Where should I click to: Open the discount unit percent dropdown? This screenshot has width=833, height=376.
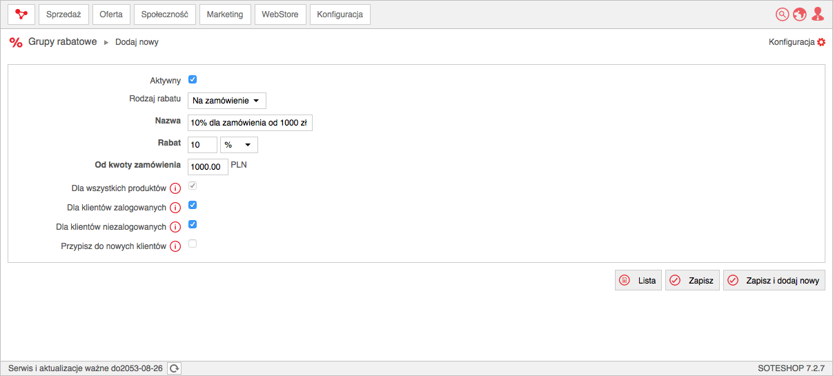pyautogui.click(x=239, y=145)
